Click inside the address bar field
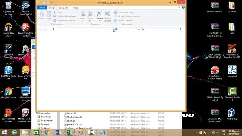Screen dimensions: 242x136 97,29
